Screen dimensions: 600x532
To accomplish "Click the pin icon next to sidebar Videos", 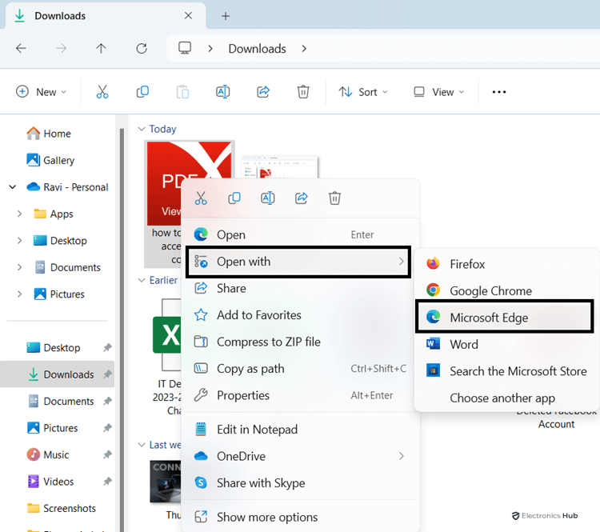I will [x=107, y=481].
